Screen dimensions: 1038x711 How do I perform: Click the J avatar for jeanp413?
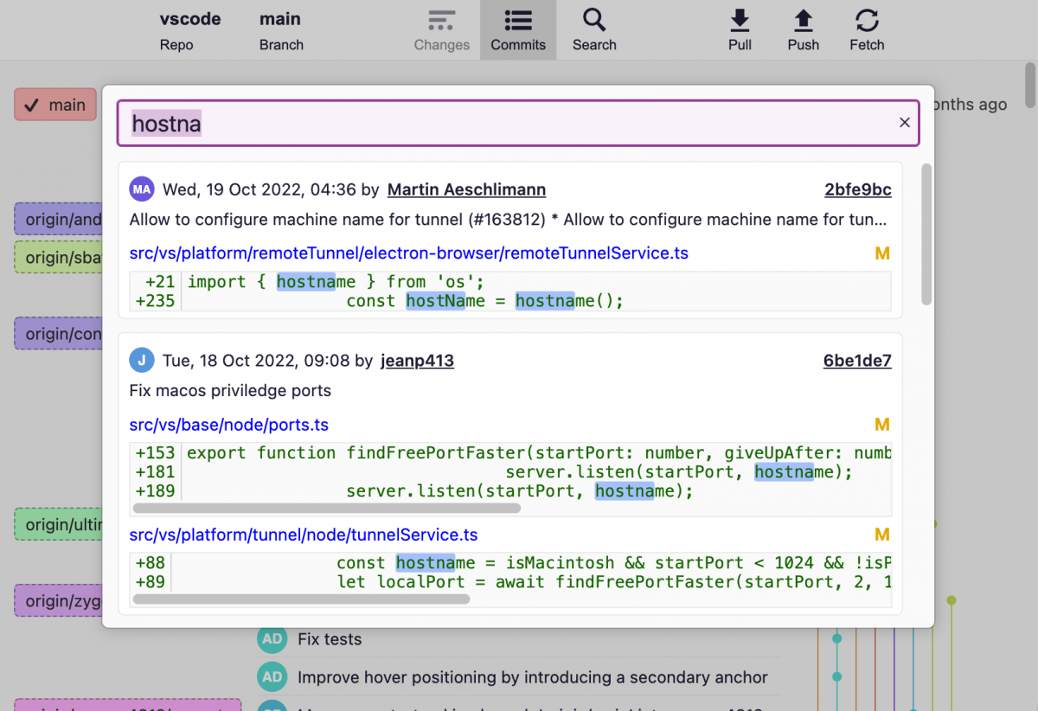tap(141, 361)
